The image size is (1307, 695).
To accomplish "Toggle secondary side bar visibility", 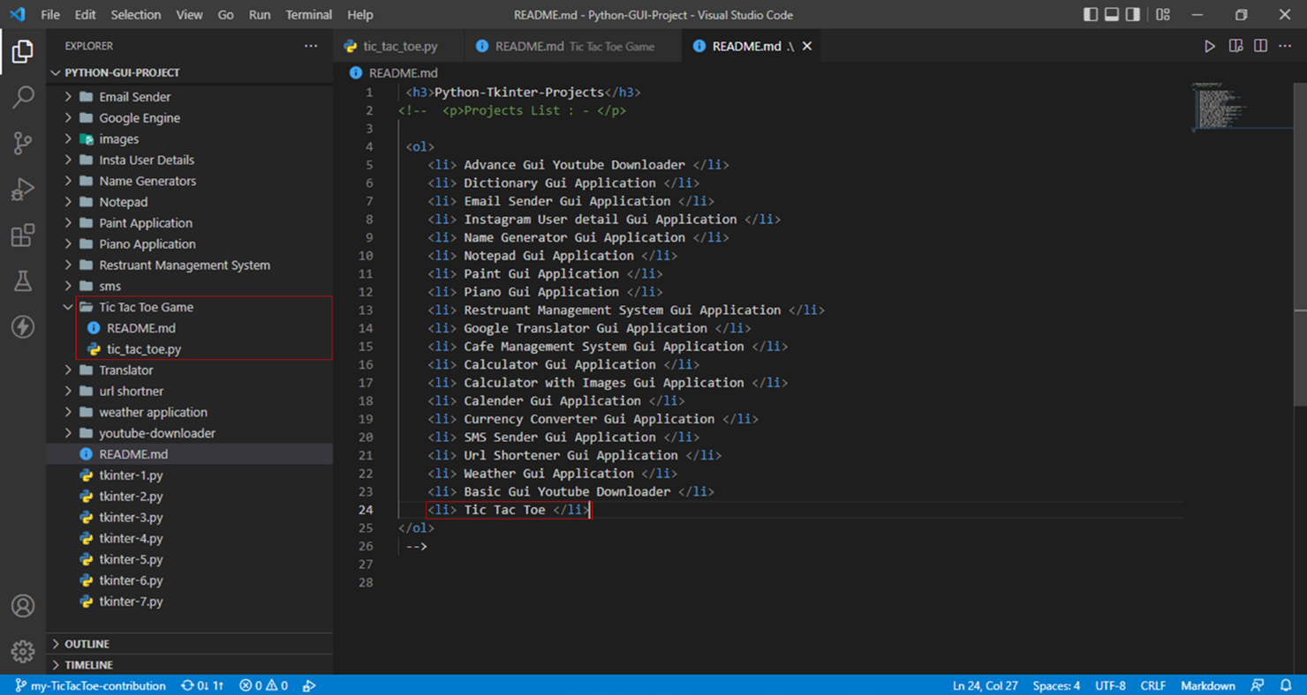I will point(1133,14).
